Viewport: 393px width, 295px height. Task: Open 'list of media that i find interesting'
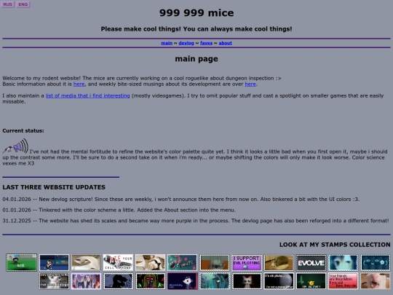tap(88, 95)
